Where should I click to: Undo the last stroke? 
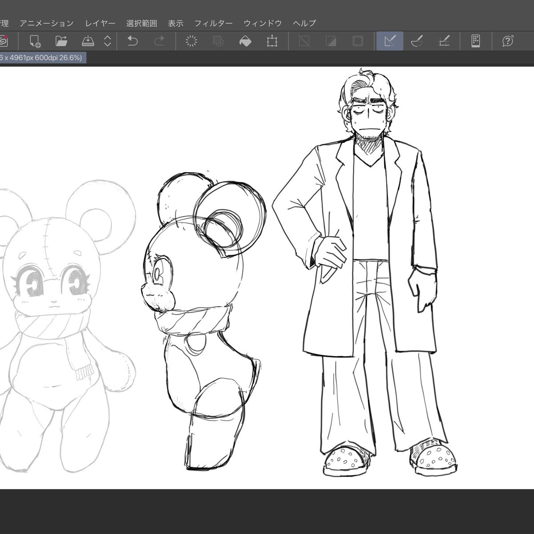pyautogui.click(x=133, y=41)
